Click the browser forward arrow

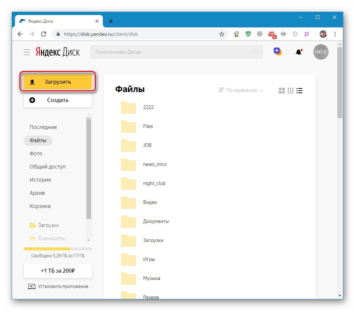tap(32, 34)
